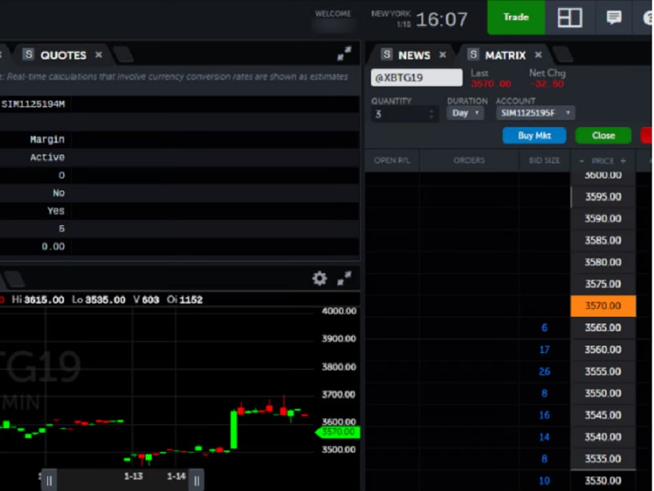
Task: Open the Account SIM1125195F dropdown
Action: pos(536,113)
